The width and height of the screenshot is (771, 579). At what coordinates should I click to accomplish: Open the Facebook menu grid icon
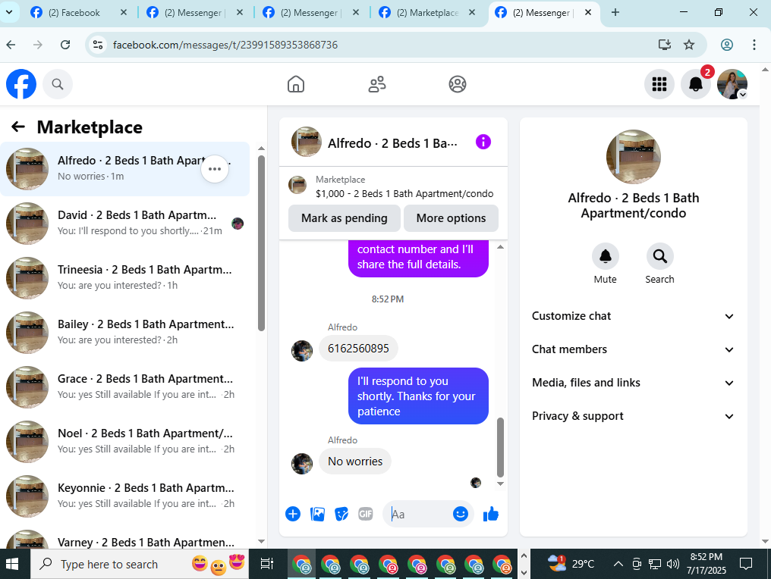tap(659, 84)
